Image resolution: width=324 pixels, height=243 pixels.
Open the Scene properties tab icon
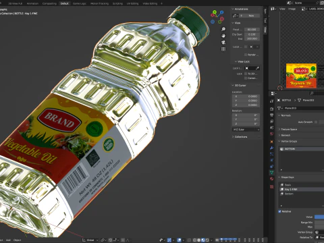pos(271,128)
